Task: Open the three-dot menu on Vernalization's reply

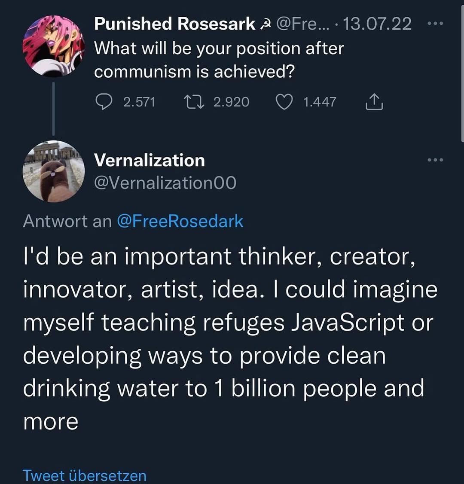Action: pyautogui.click(x=436, y=160)
